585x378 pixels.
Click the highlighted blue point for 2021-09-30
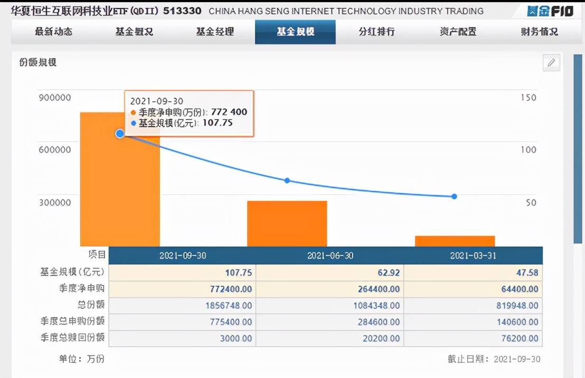pos(120,134)
